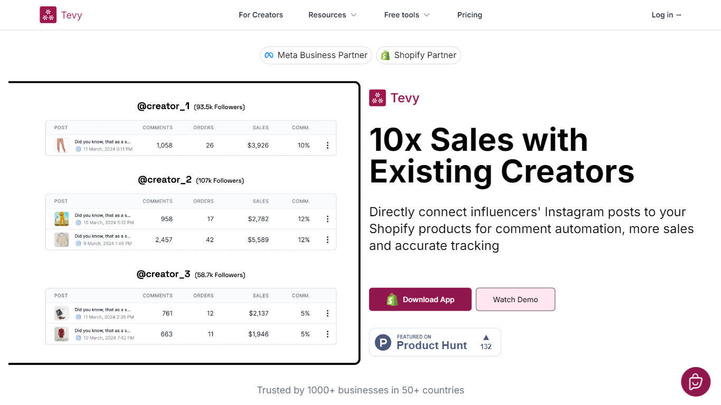Click the Meta Business Partner badge

click(316, 55)
